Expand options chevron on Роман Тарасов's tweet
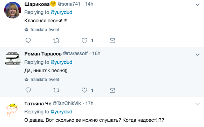The height and width of the screenshot is (127, 204). tap(197, 55)
